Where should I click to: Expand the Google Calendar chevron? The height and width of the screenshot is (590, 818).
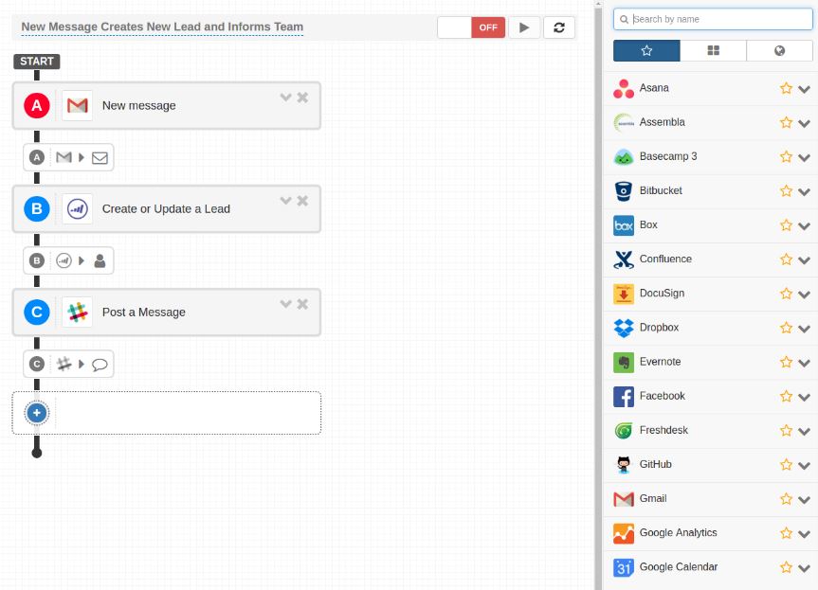(x=805, y=568)
